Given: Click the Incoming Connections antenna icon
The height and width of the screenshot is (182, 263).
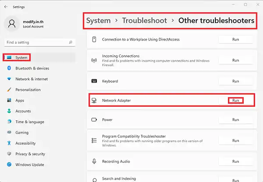Looking at the screenshot, I should point(94,60).
